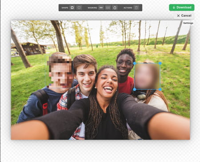This screenshot has width=200, height=162.
Task: Click the bottom-right handle of blurred selection
Action: click(160, 89)
